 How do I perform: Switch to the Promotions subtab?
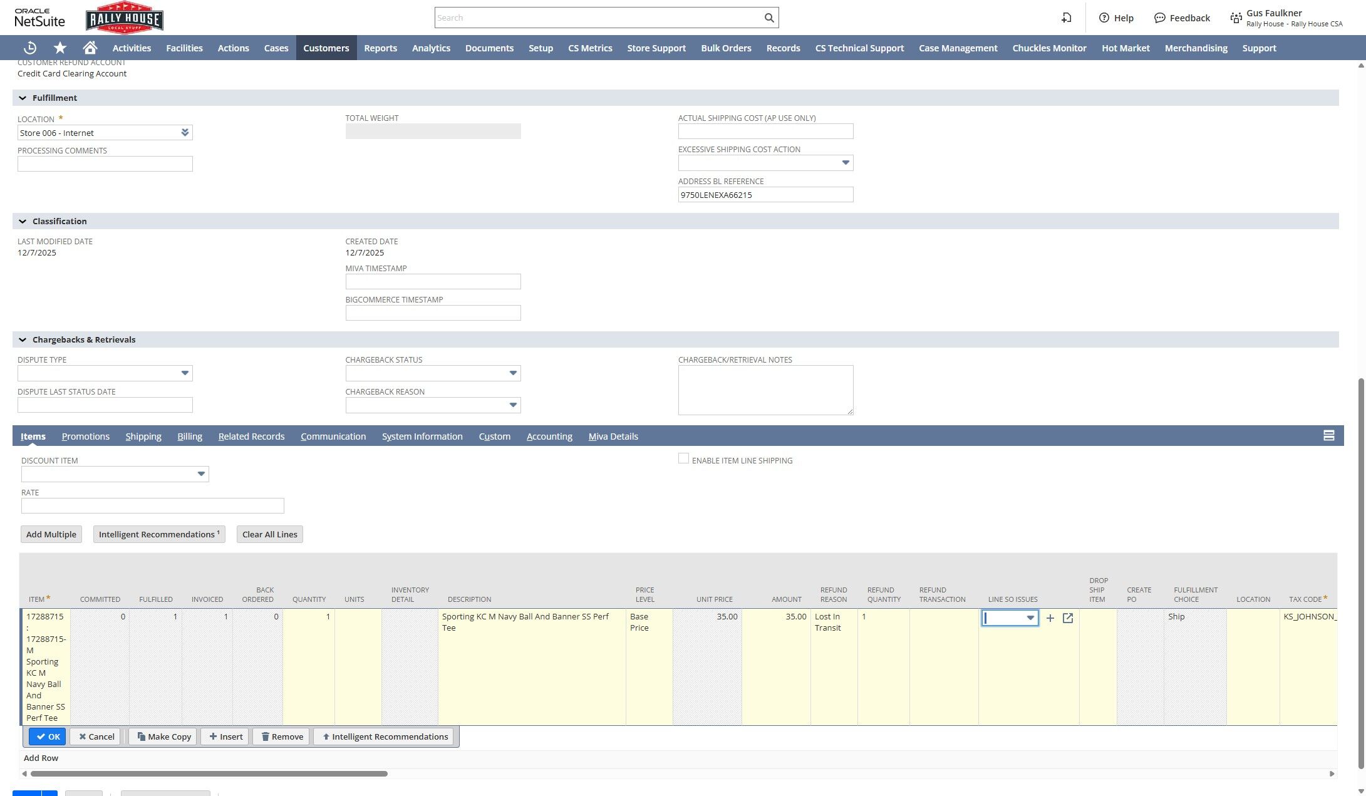coord(86,436)
